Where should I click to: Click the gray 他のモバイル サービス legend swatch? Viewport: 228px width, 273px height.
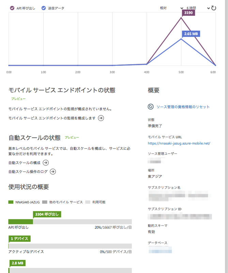click(45, 202)
